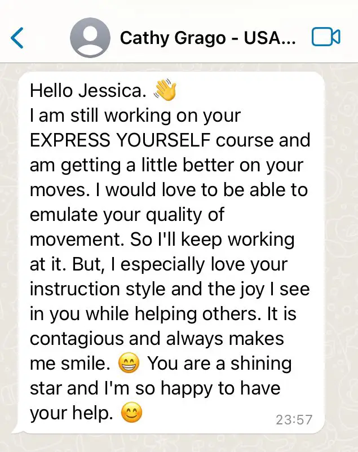The height and width of the screenshot is (452, 358).
Task: Click the blushing smile emoji after "help."
Action: pyautogui.click(x=132, y=414)
